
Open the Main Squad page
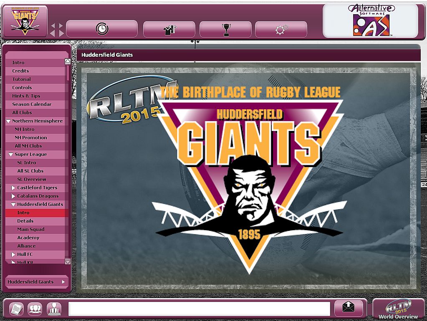click(x=35, y=229)
